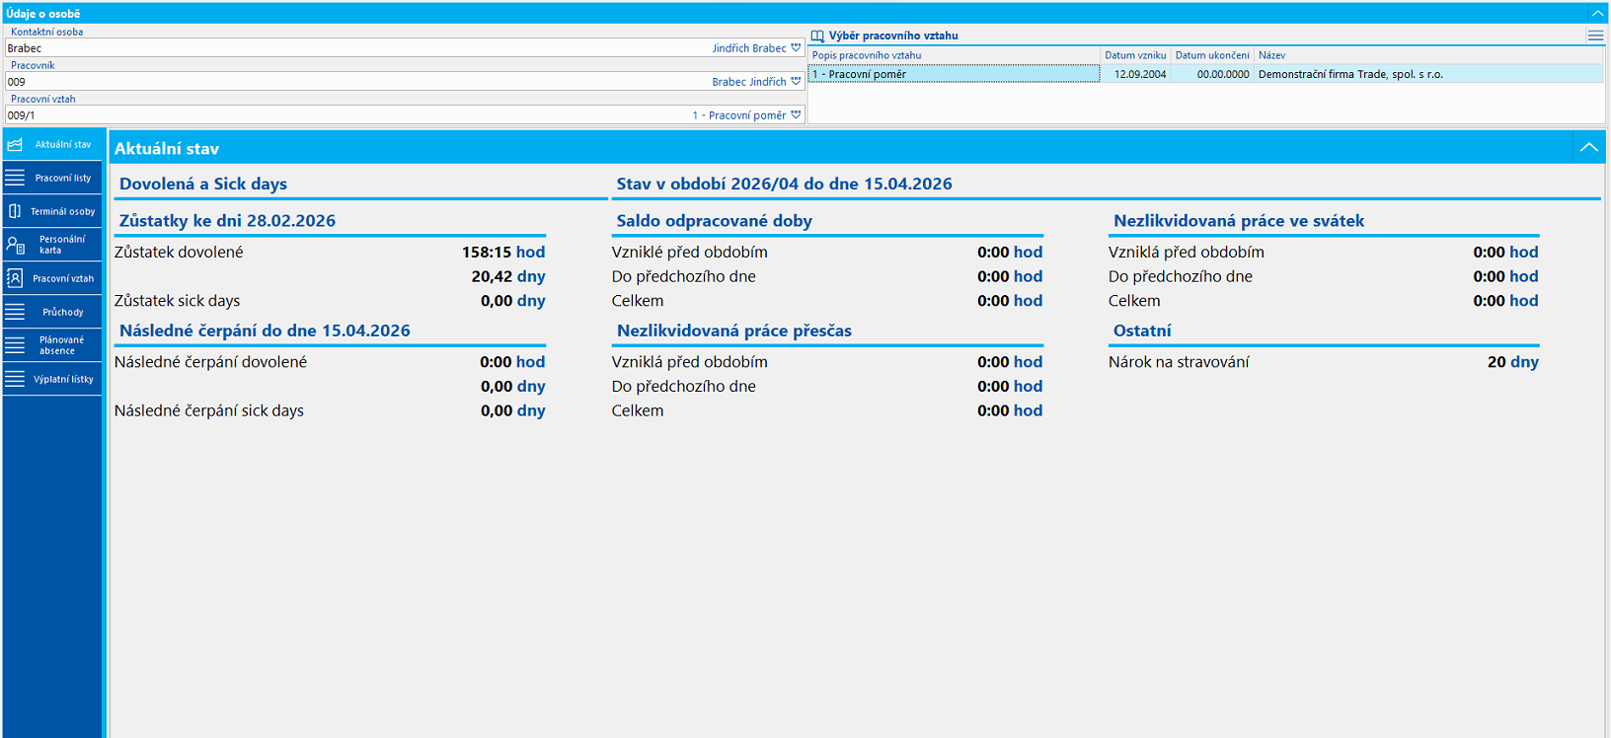Click 'Následné čerpání do dne 15.04.2026' heading
1611x738 pixels.
tap(265, 331)
